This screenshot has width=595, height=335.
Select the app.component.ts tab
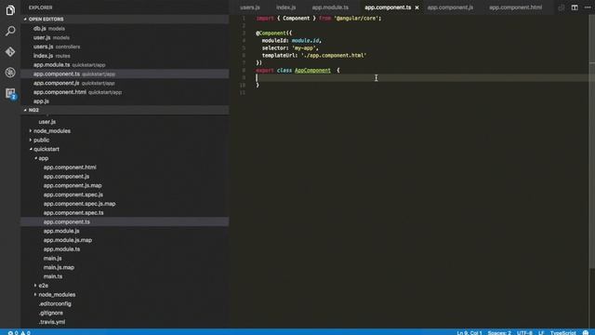pos(388,7)
